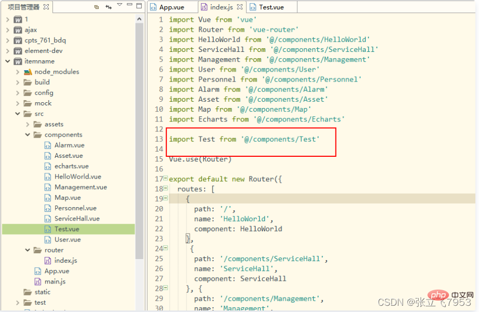Click line number 22 in gutter
Image resolution: width=479 pixels, height=312 pixels.
159,229
